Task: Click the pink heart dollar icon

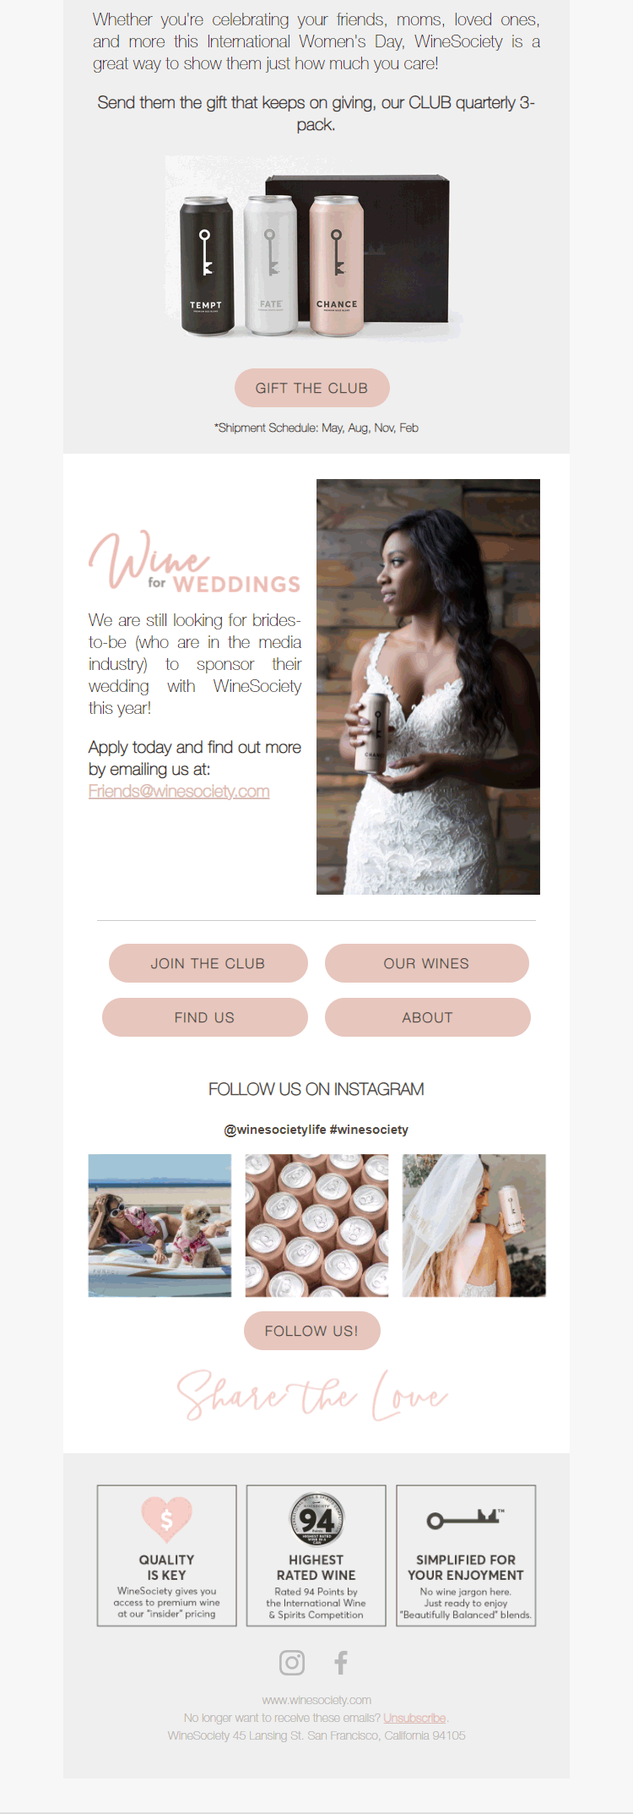Action: [166, 1519]
